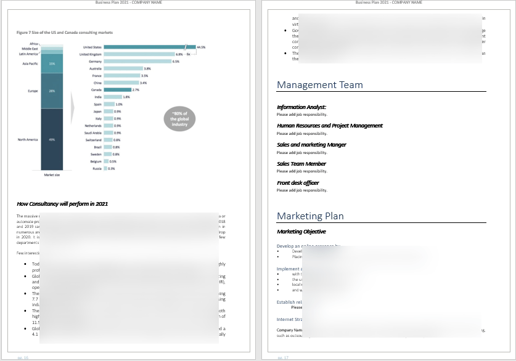
Task: Click the Europe 26% stacked segment
Action: pos(52,91)
